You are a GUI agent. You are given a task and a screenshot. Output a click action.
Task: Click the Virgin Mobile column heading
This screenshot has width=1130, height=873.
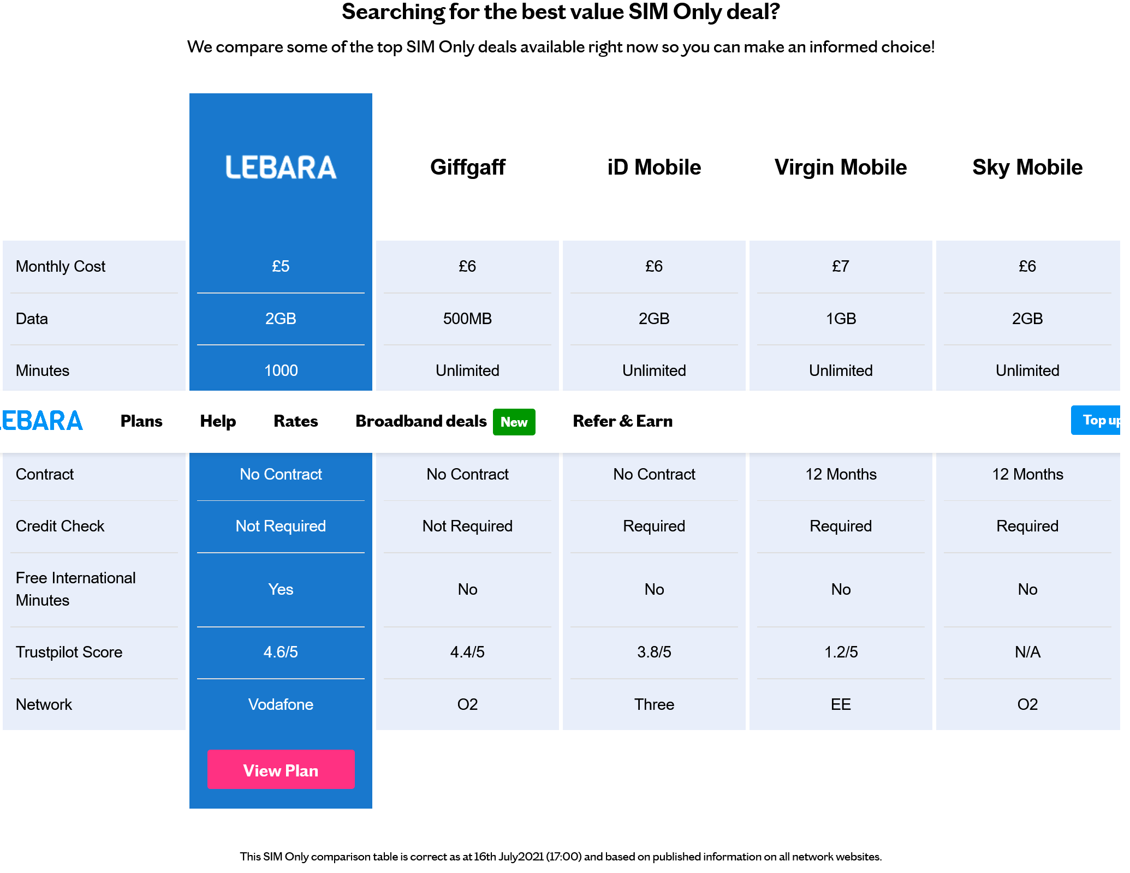click(840, 168)
